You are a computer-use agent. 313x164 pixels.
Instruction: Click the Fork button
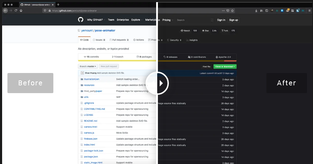coord(225,31)
